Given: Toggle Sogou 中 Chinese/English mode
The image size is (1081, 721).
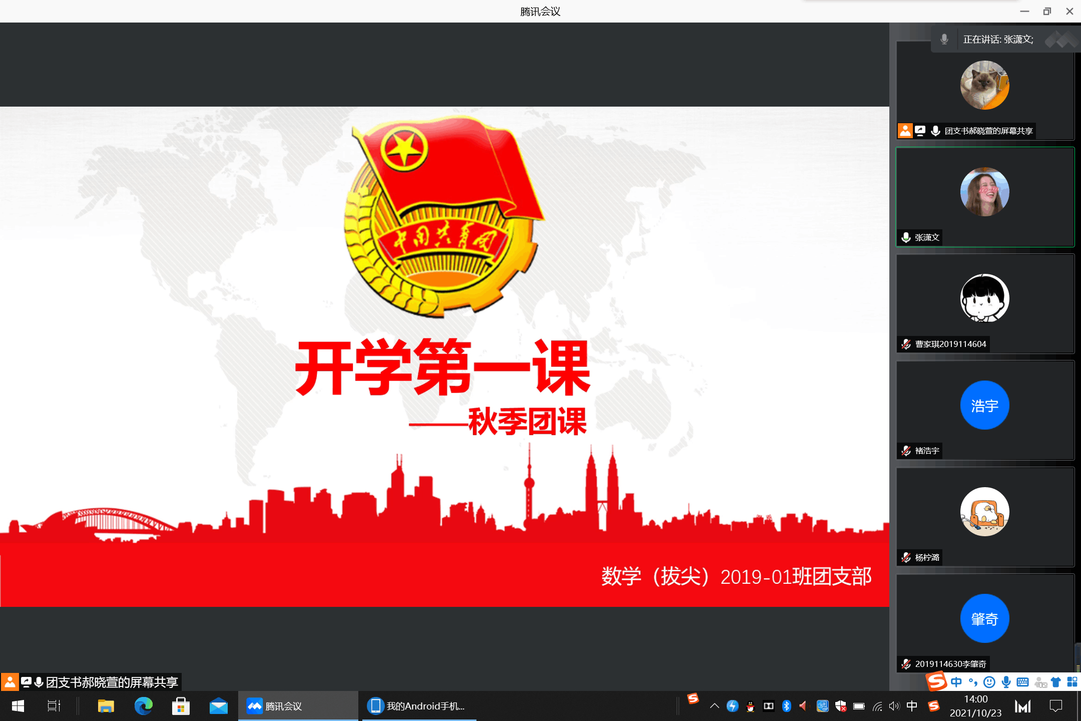Looking at the screenshot, I should point(956,682).
